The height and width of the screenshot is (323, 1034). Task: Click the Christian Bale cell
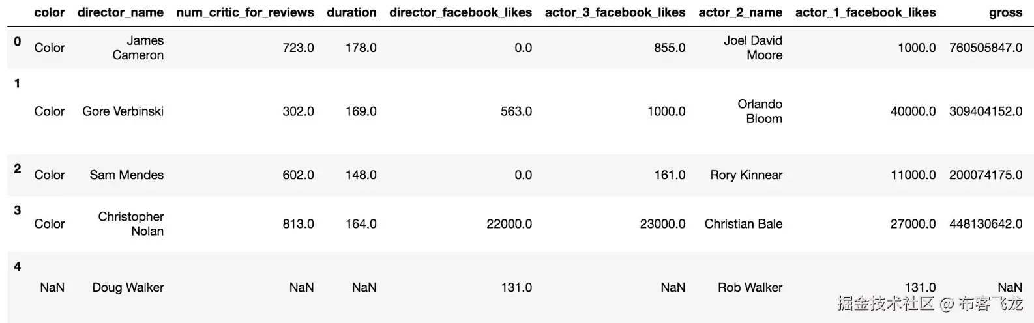click(743, 223)
